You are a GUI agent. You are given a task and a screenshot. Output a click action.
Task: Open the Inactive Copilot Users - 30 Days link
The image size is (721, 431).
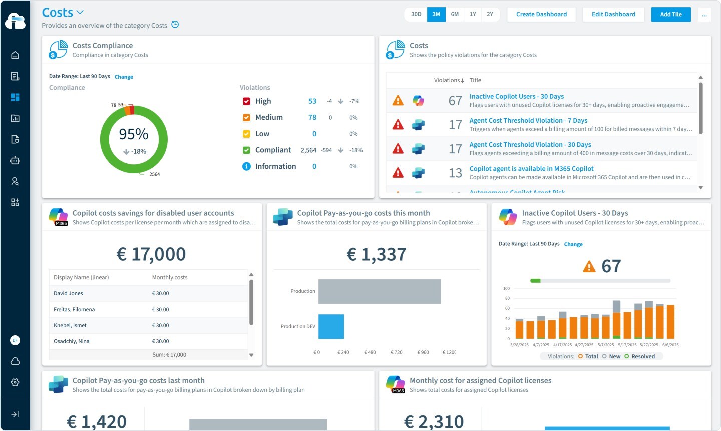tap(517, 96)
